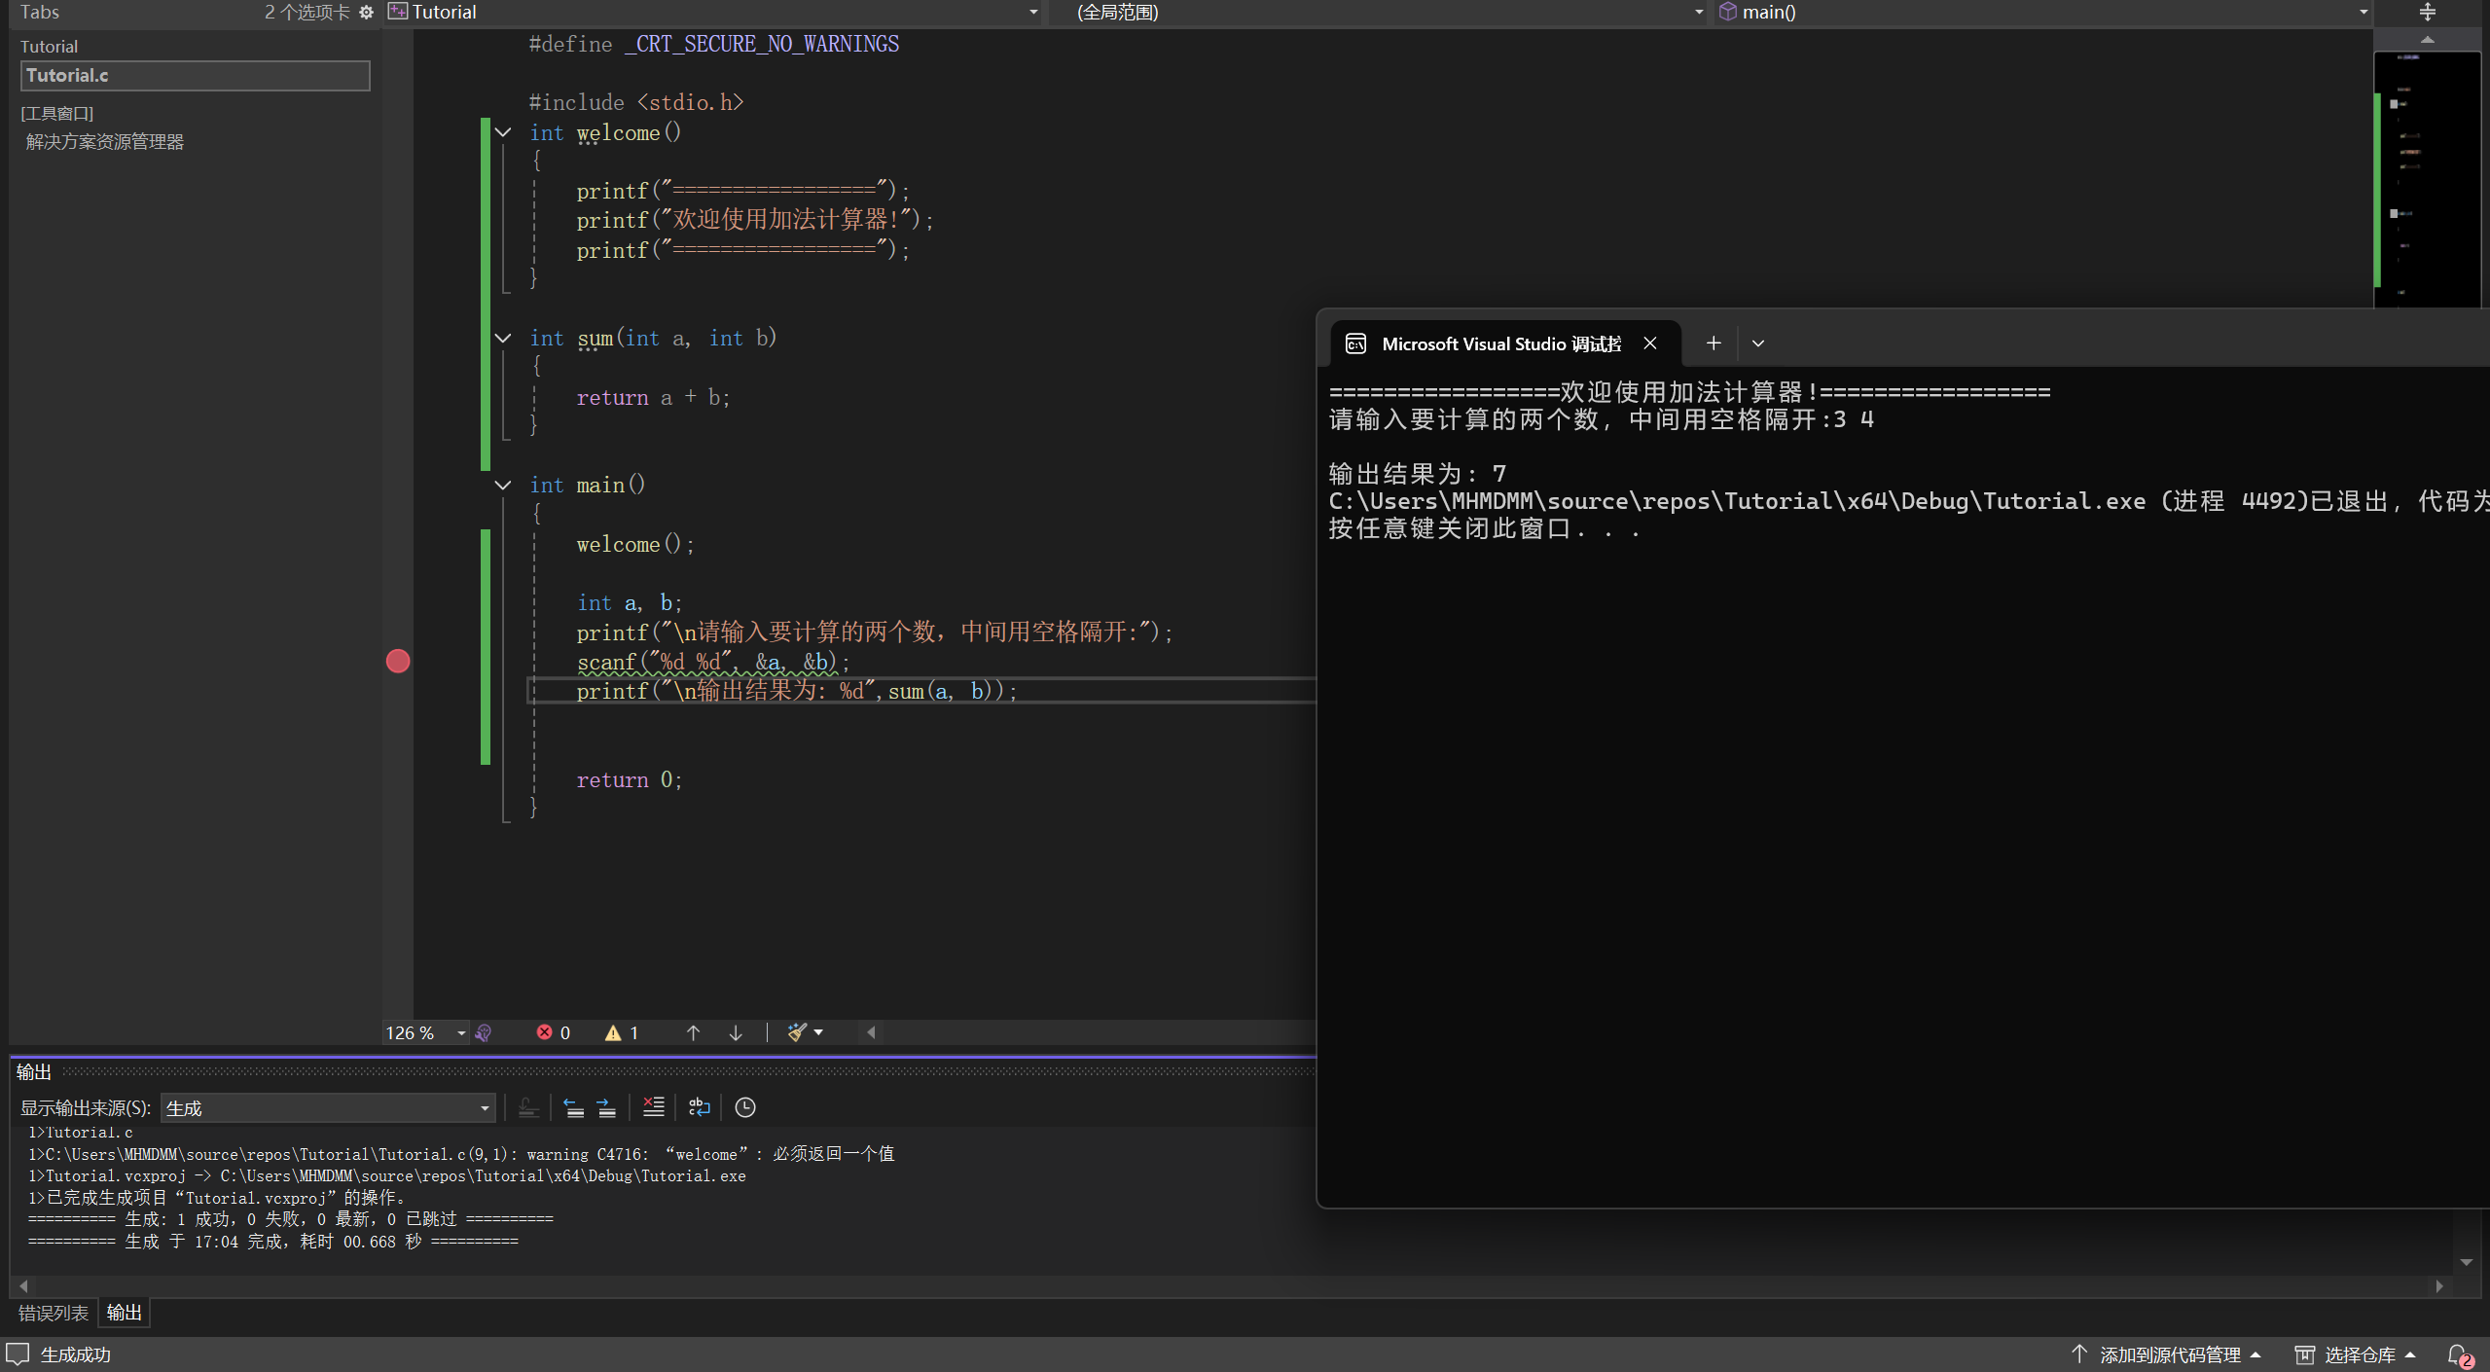The width and height of the screenshot is (2490, 1372).
Task: Click the Tutorial group header in Tabs panel
Action: tap(50, 46)
